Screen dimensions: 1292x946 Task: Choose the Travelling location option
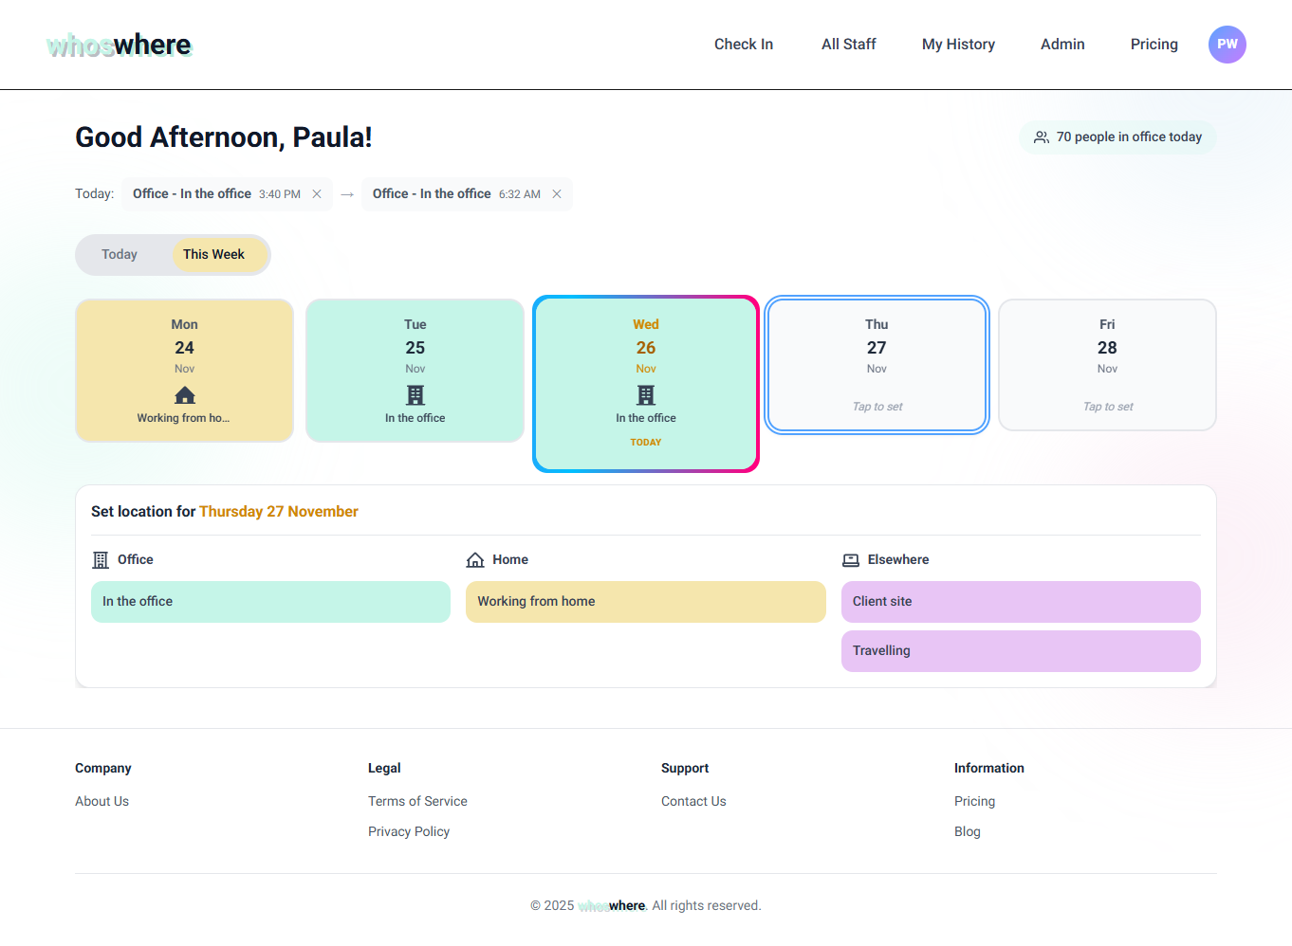(1021, 651)
